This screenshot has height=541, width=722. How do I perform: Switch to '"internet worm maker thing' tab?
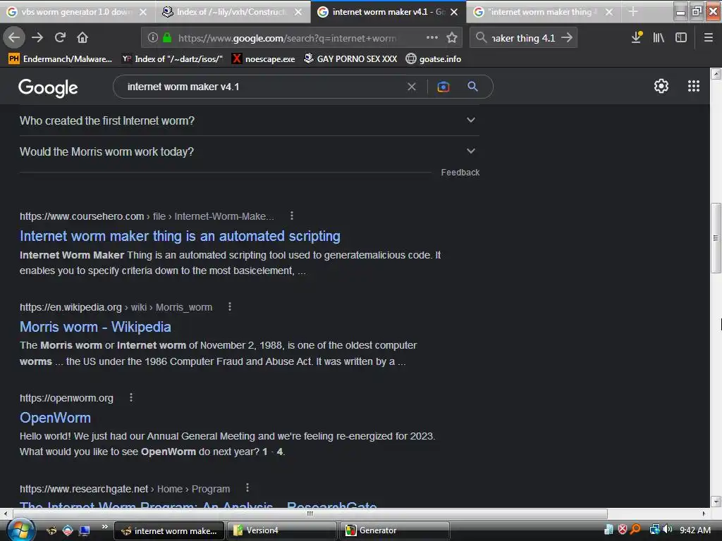(542, 12)
